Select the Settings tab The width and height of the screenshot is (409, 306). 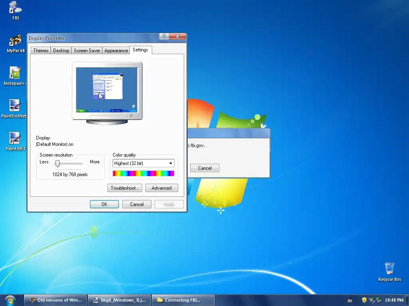click(x=140, y=50)
